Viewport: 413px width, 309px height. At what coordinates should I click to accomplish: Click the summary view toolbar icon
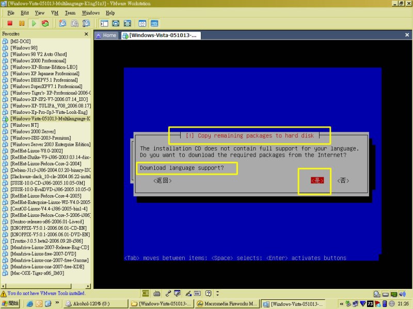[142, 23]
